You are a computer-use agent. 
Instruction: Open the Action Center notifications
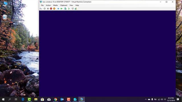click(178, 99)
